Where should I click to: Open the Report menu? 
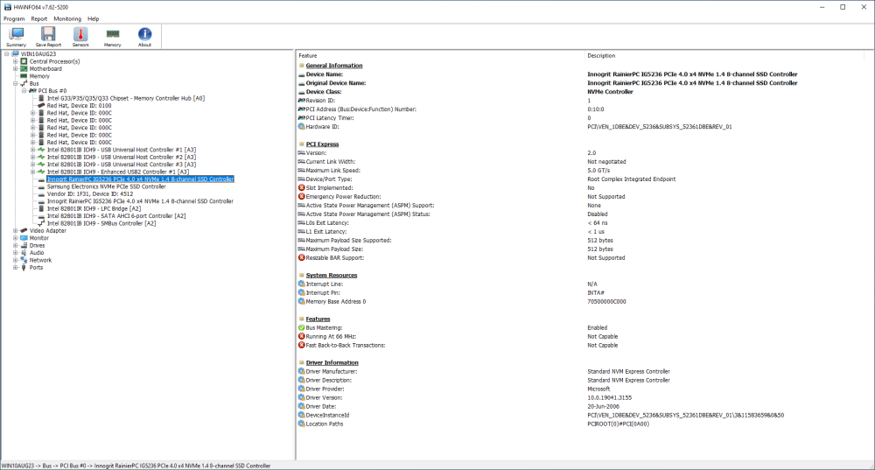click(x=39, y=18)
